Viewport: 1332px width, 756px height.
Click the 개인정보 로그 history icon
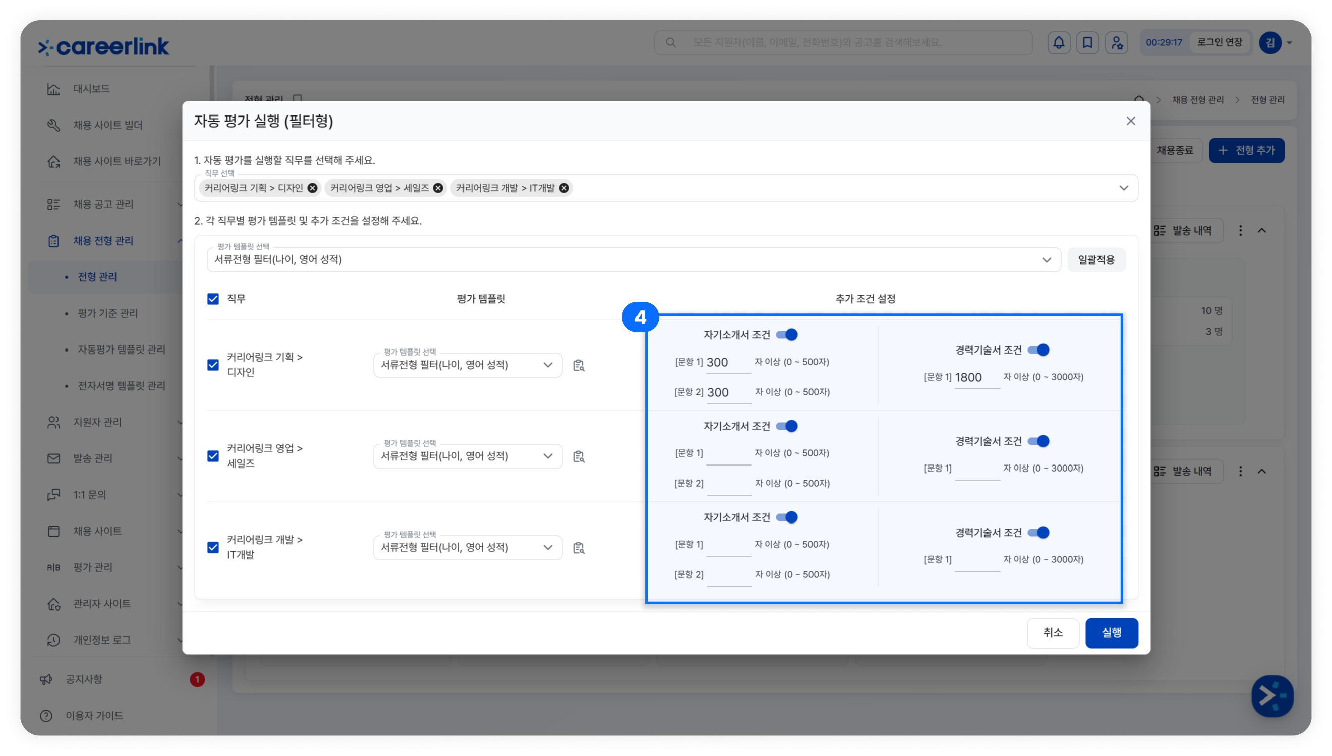(x=53, y=640)
